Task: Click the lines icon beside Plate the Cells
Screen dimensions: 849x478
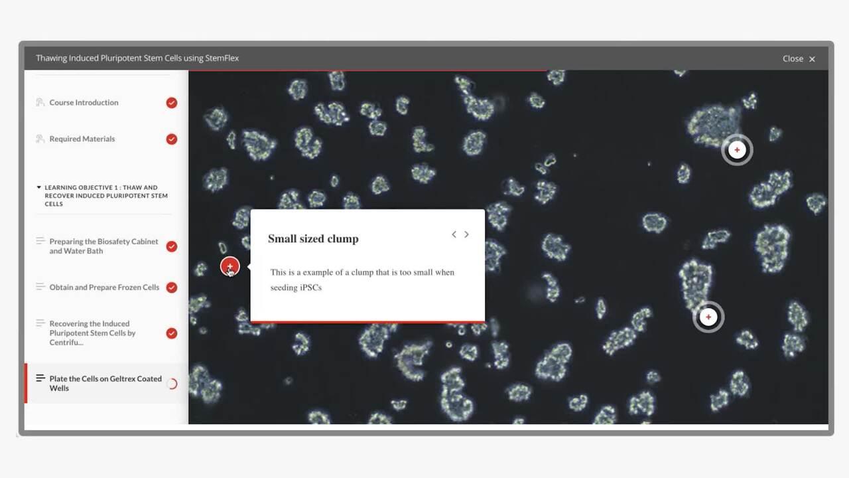Action: click(x=40, y=378)
